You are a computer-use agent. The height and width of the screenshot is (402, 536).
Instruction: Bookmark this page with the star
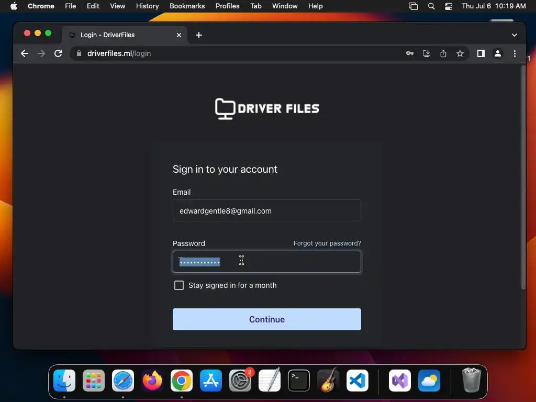[x=460, y=53]
